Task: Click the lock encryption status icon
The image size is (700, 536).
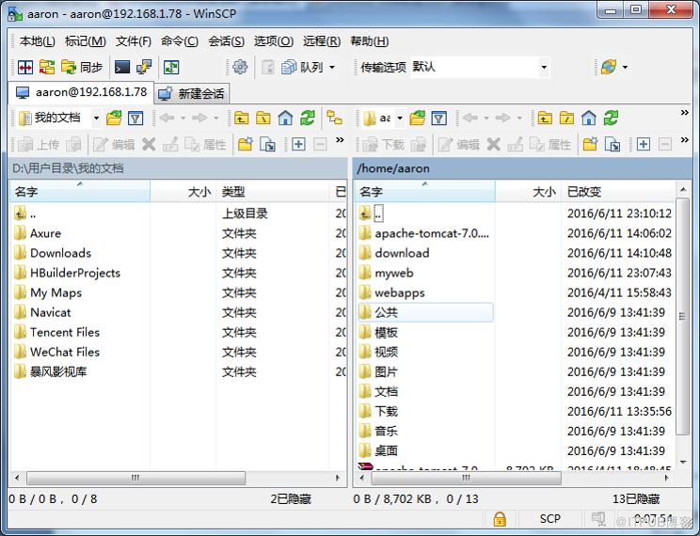Action: coord(500,519)
